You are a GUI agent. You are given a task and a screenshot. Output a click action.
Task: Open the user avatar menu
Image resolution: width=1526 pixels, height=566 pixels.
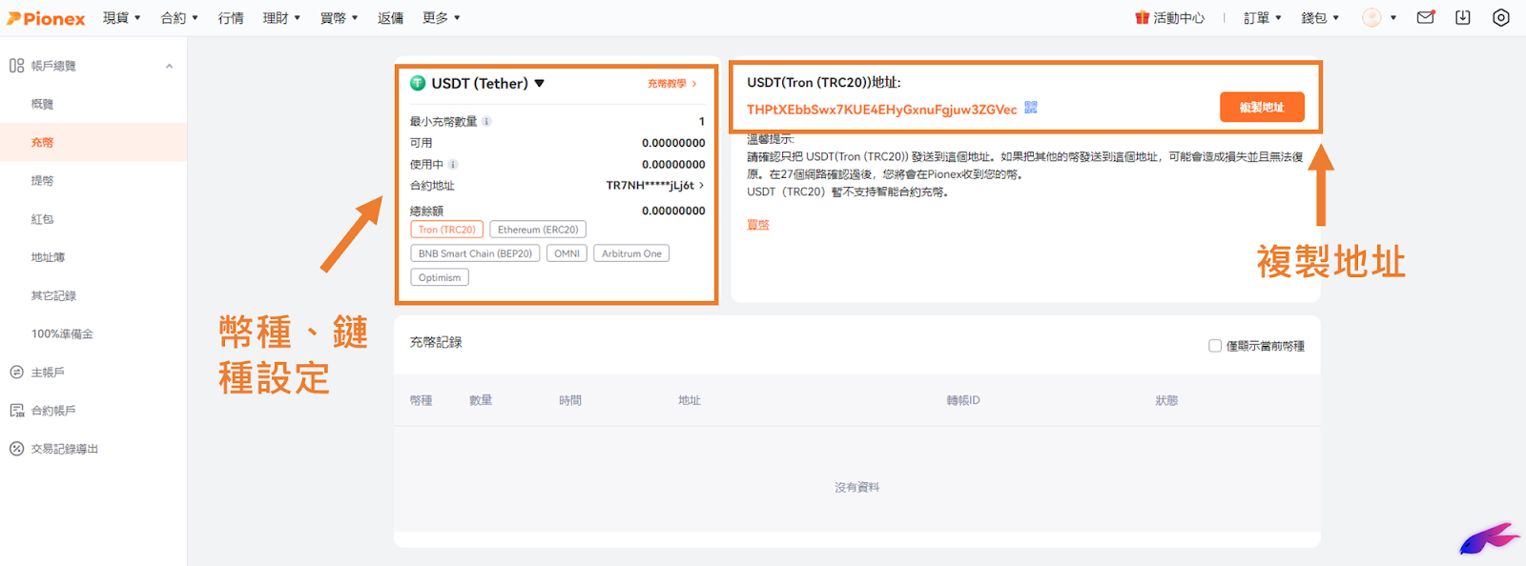(x=1379, y=18)
